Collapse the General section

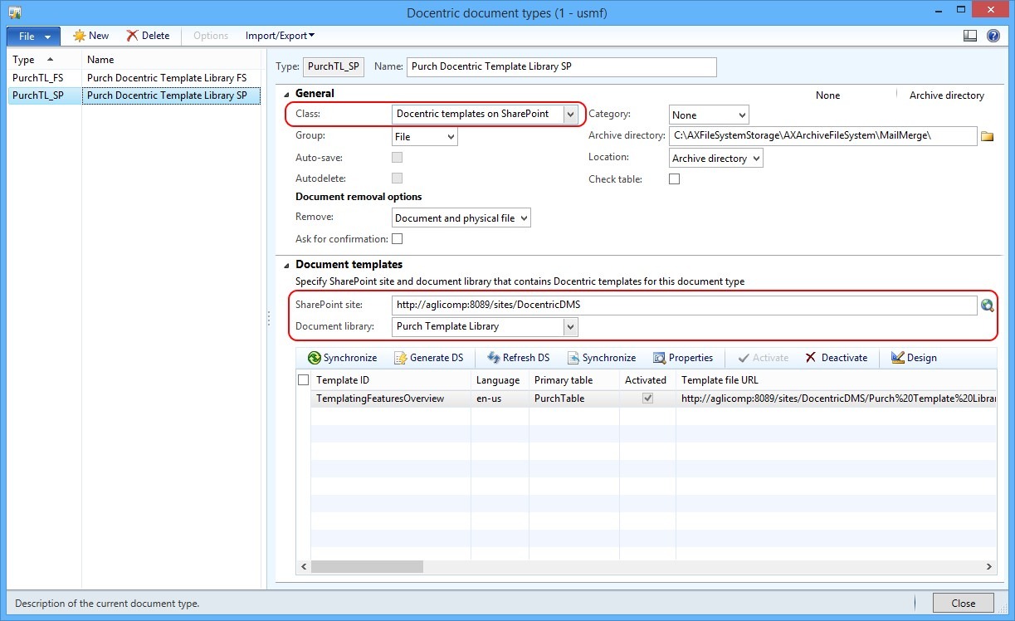pos(286,94)
